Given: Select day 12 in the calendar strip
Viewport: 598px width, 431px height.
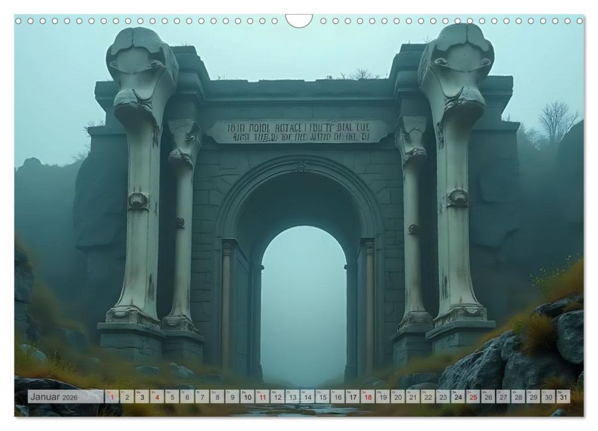Looking at the screenshot, I should (x=277, y=396).
